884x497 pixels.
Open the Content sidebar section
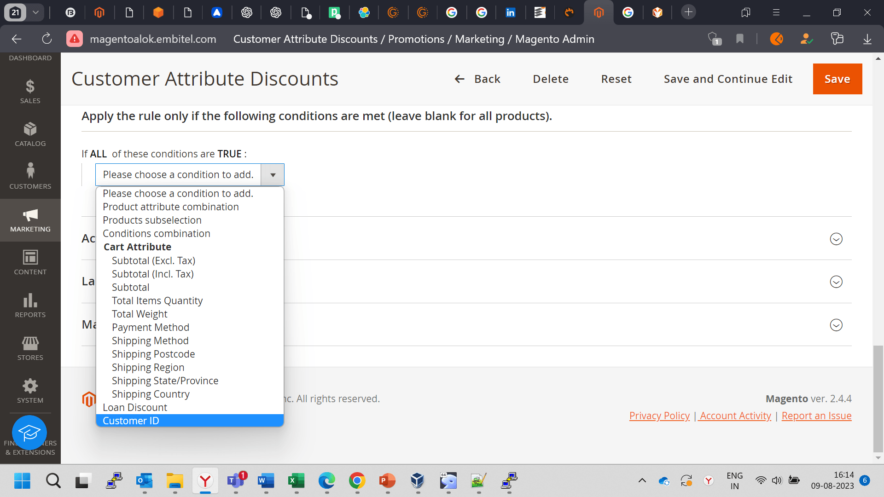pyautogui.click(x=30, y=262)
